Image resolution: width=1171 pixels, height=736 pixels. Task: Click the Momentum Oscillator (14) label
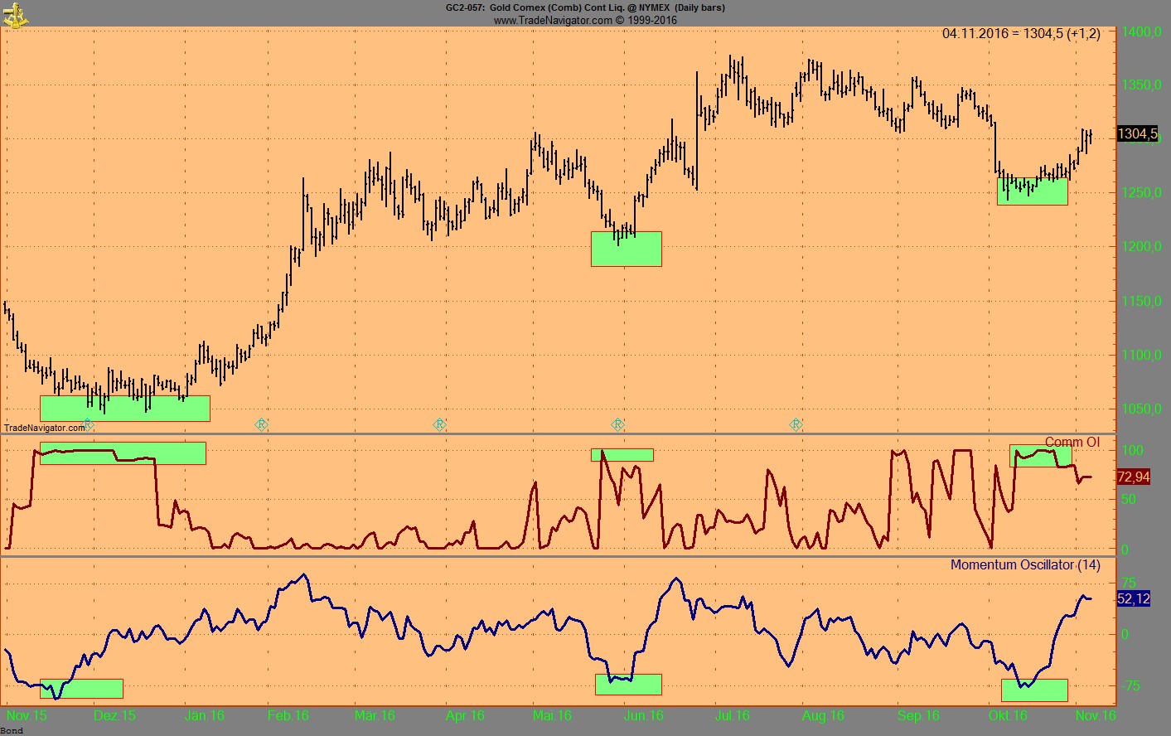point(1025,565)
